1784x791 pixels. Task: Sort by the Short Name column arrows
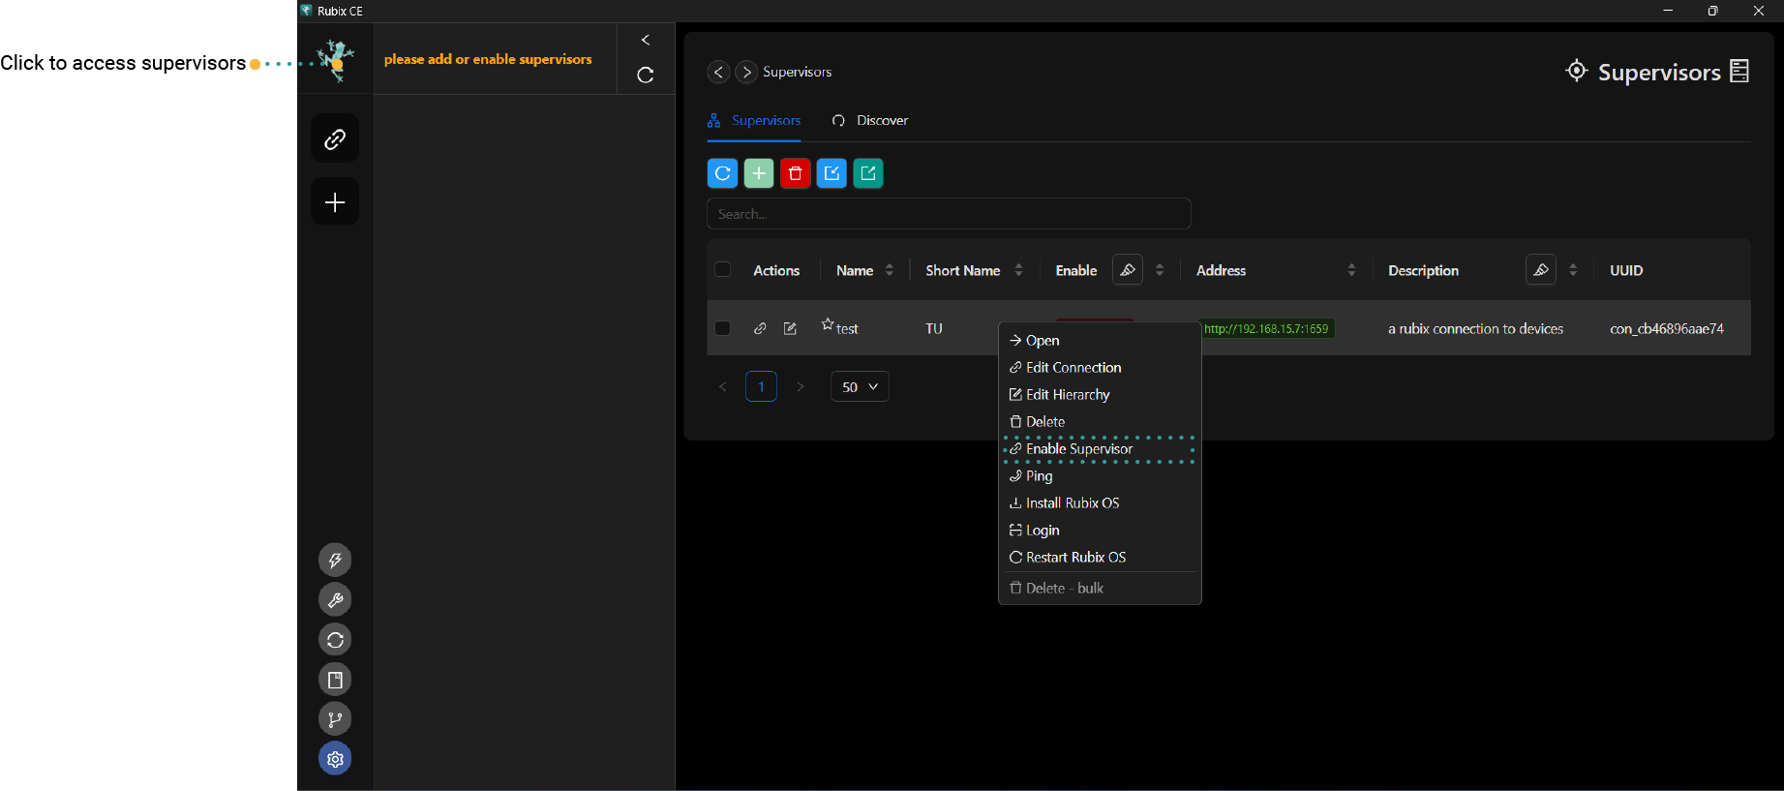[1018, 270]
